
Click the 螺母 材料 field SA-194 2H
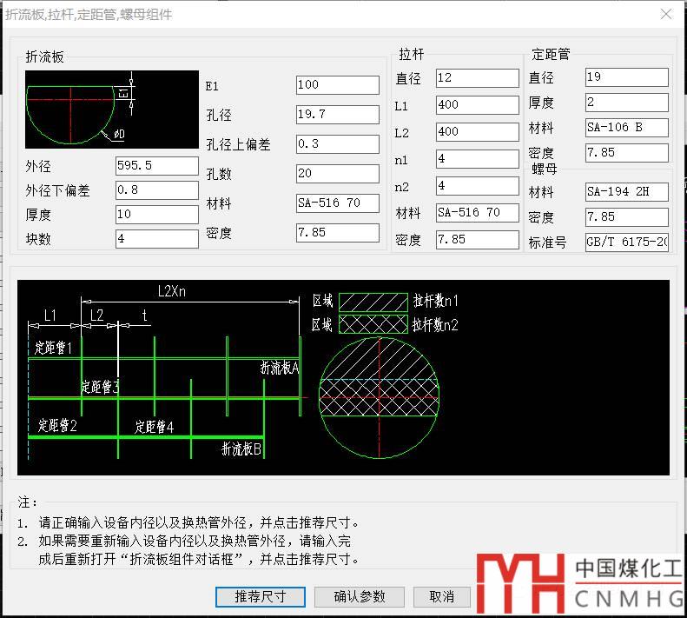click(x=626, y=192)
